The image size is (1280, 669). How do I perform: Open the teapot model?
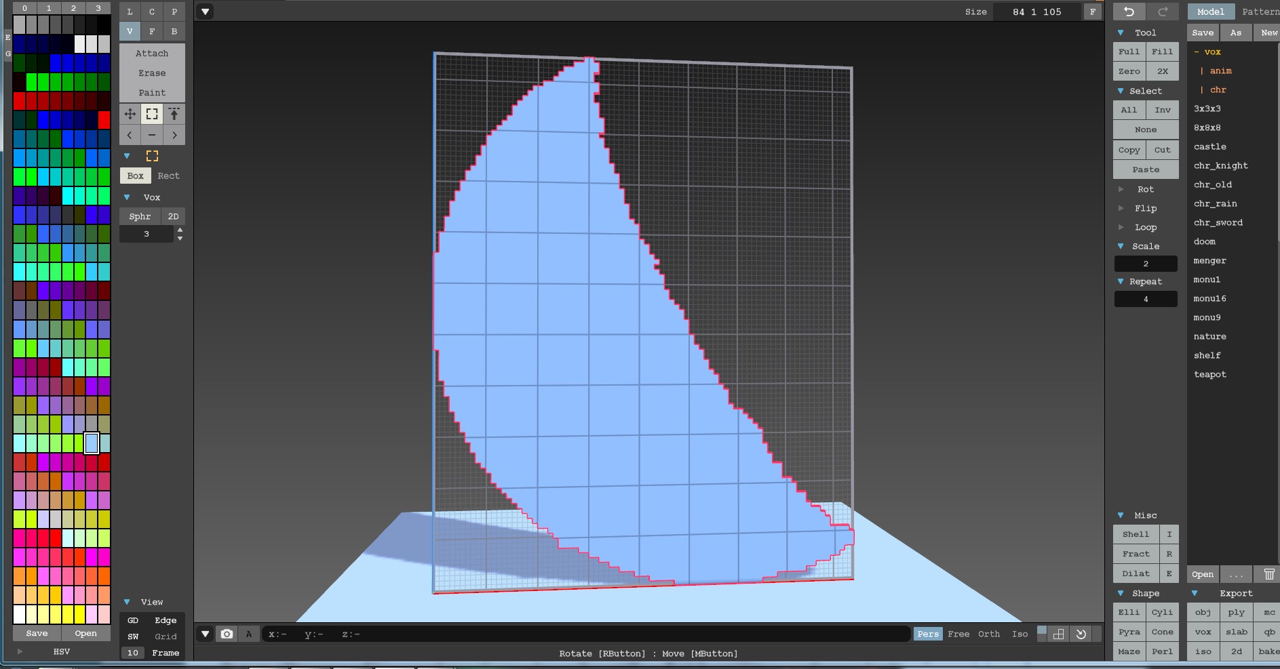1209,374
